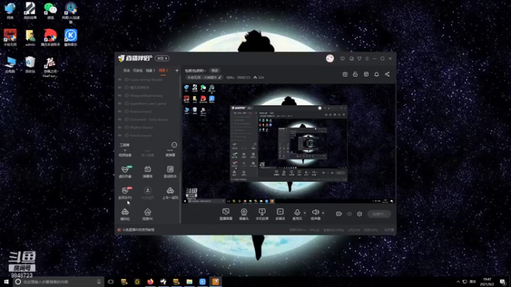Click the Windows taskbar search box
This screenshot has width=511, height=287.
tap(59, 282)
